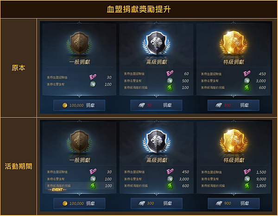The width and height of the screenshot is (278, 216).
Task: Click gold shield badge in 原本 row
Action: pyautogui.click(x=234, y=43)
